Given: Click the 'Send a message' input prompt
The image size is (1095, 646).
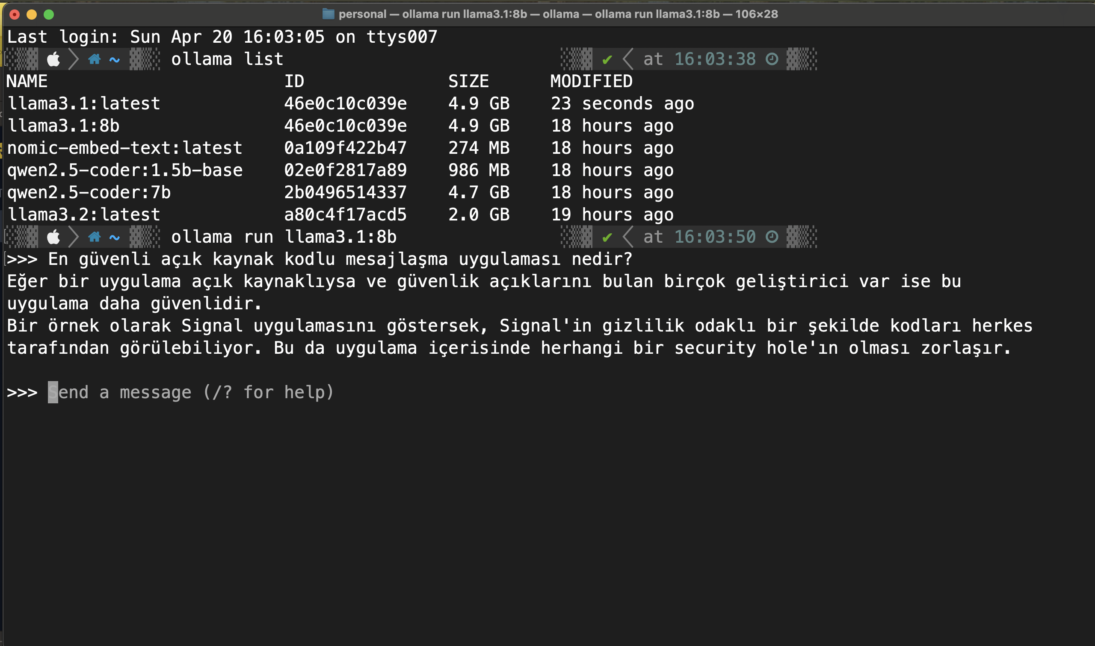Looking at the screenshot, I should (x=191, y=392).
